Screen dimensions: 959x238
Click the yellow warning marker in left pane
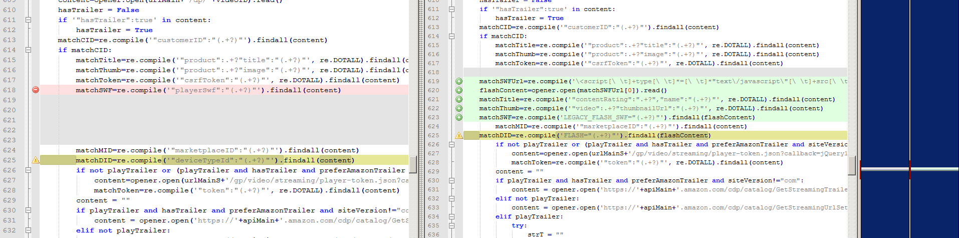[36, 160]
